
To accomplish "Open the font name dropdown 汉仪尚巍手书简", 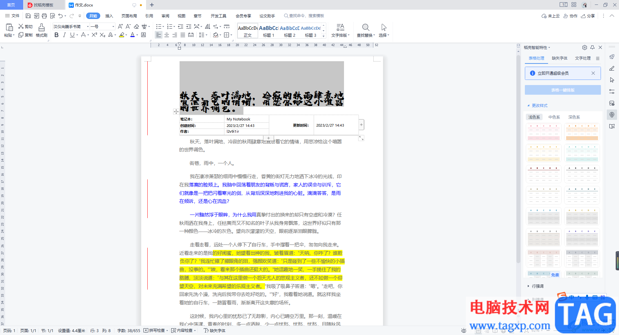I will point(88,26).
